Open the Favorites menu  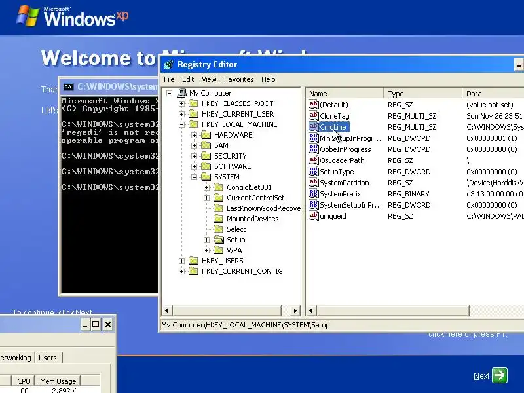(238, 79)
